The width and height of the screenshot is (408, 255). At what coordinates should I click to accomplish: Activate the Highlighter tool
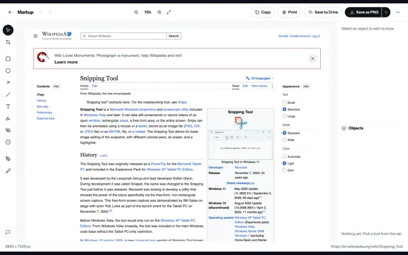click(8, 118)
